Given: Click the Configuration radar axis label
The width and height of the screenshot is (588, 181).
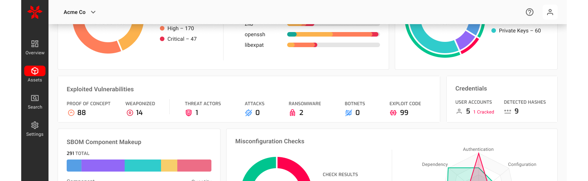Looking at the screenshot, I should click(x=522, y=164).
